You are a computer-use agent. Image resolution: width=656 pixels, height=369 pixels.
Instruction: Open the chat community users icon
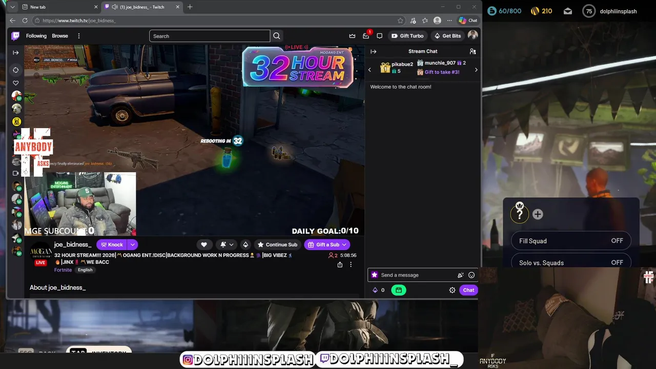[473, 51]
